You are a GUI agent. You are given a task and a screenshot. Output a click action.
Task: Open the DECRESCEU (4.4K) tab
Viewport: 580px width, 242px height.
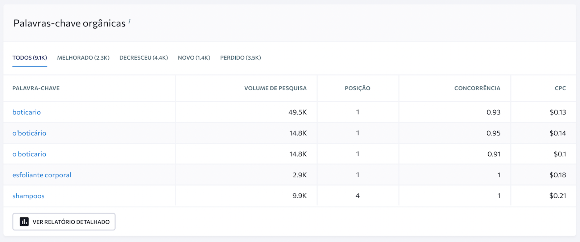click(144, 58)
